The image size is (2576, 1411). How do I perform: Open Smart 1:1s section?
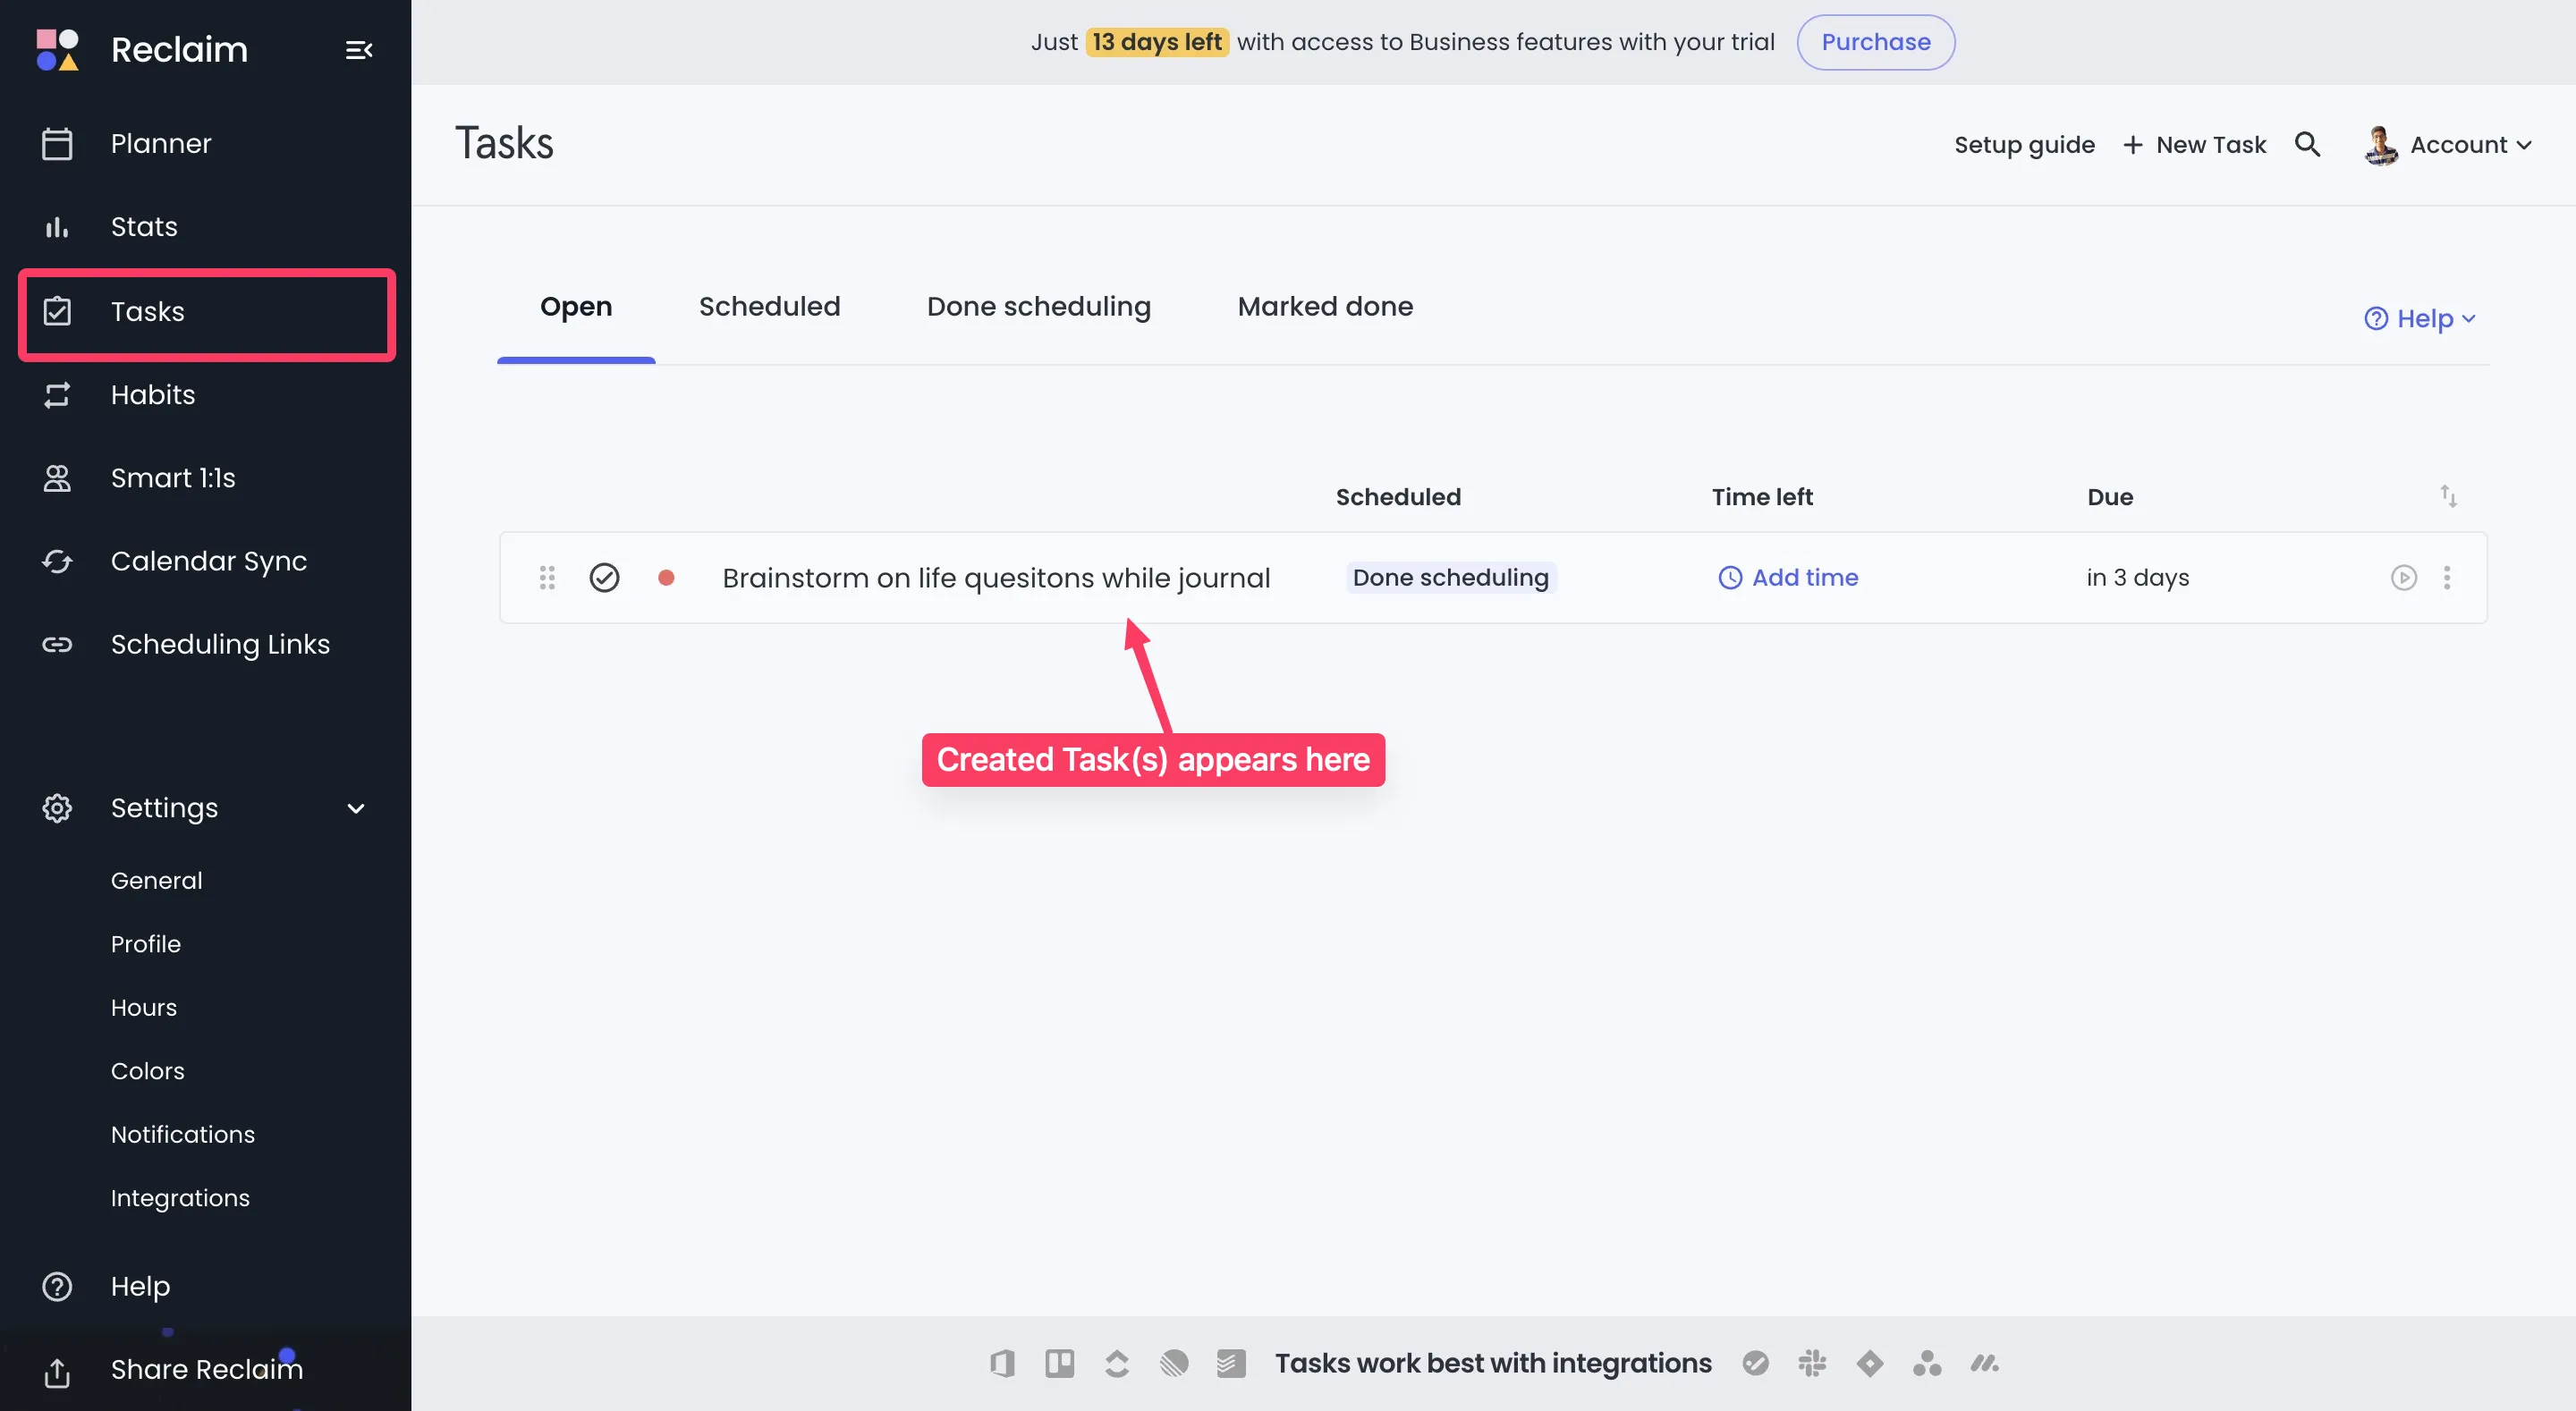pos(173,478)
